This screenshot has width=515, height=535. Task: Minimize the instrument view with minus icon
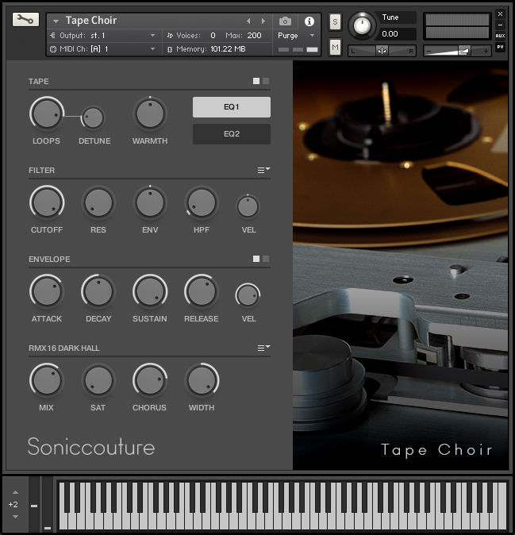[500, 25]
